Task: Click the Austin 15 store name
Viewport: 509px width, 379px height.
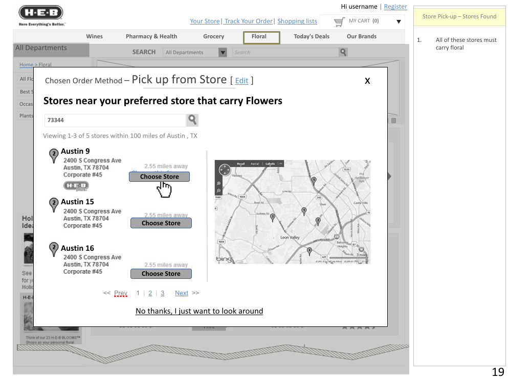Action: (x=77, y=202)
